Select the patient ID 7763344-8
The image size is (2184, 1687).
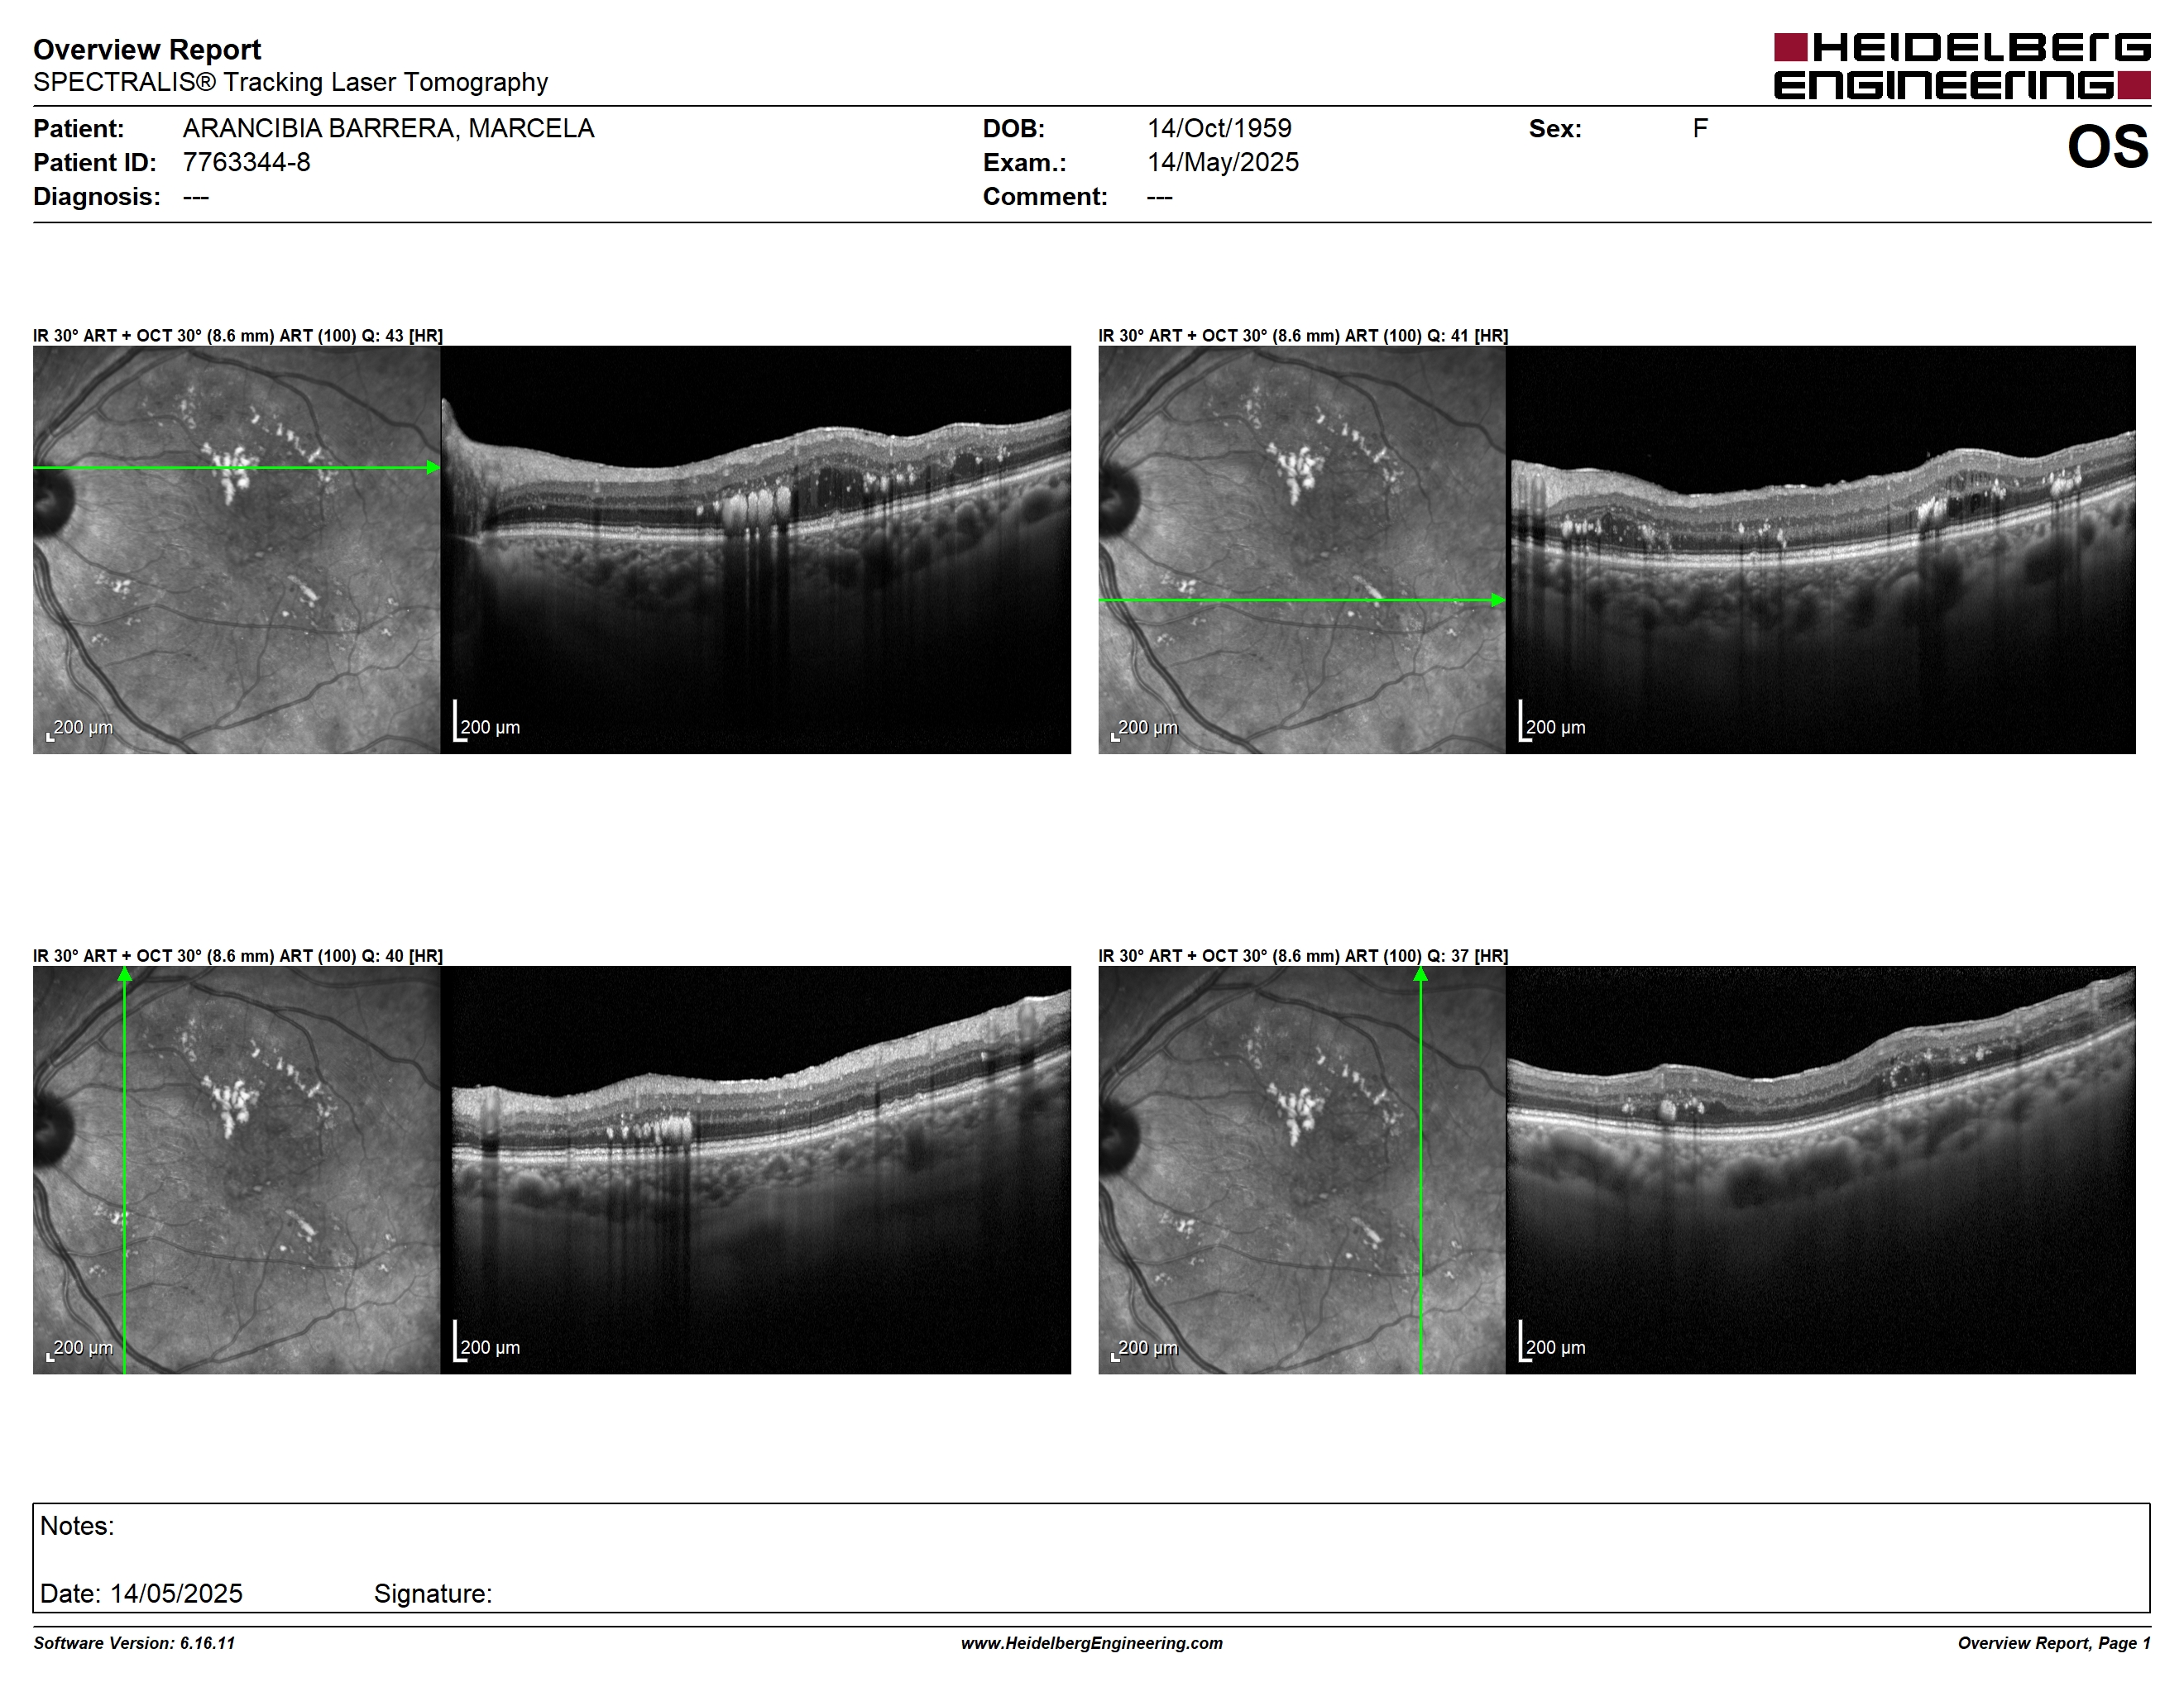(x=246, y=163)
